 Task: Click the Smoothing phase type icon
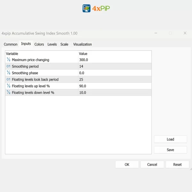coord(8,73)
